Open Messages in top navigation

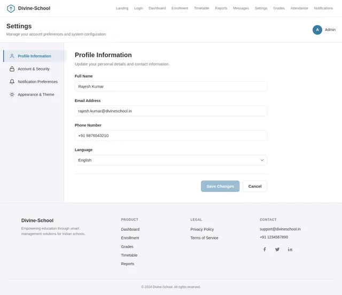241,9
